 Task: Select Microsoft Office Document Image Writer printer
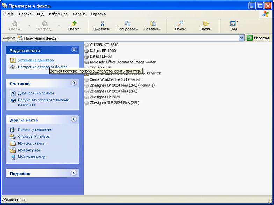122,62
